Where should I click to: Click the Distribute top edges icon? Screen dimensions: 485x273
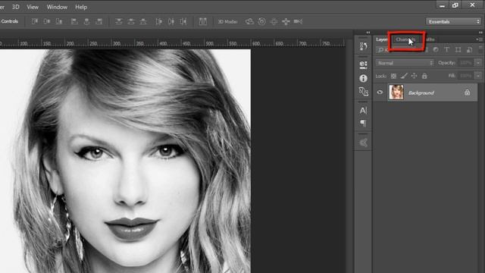(x=119, y=21)
